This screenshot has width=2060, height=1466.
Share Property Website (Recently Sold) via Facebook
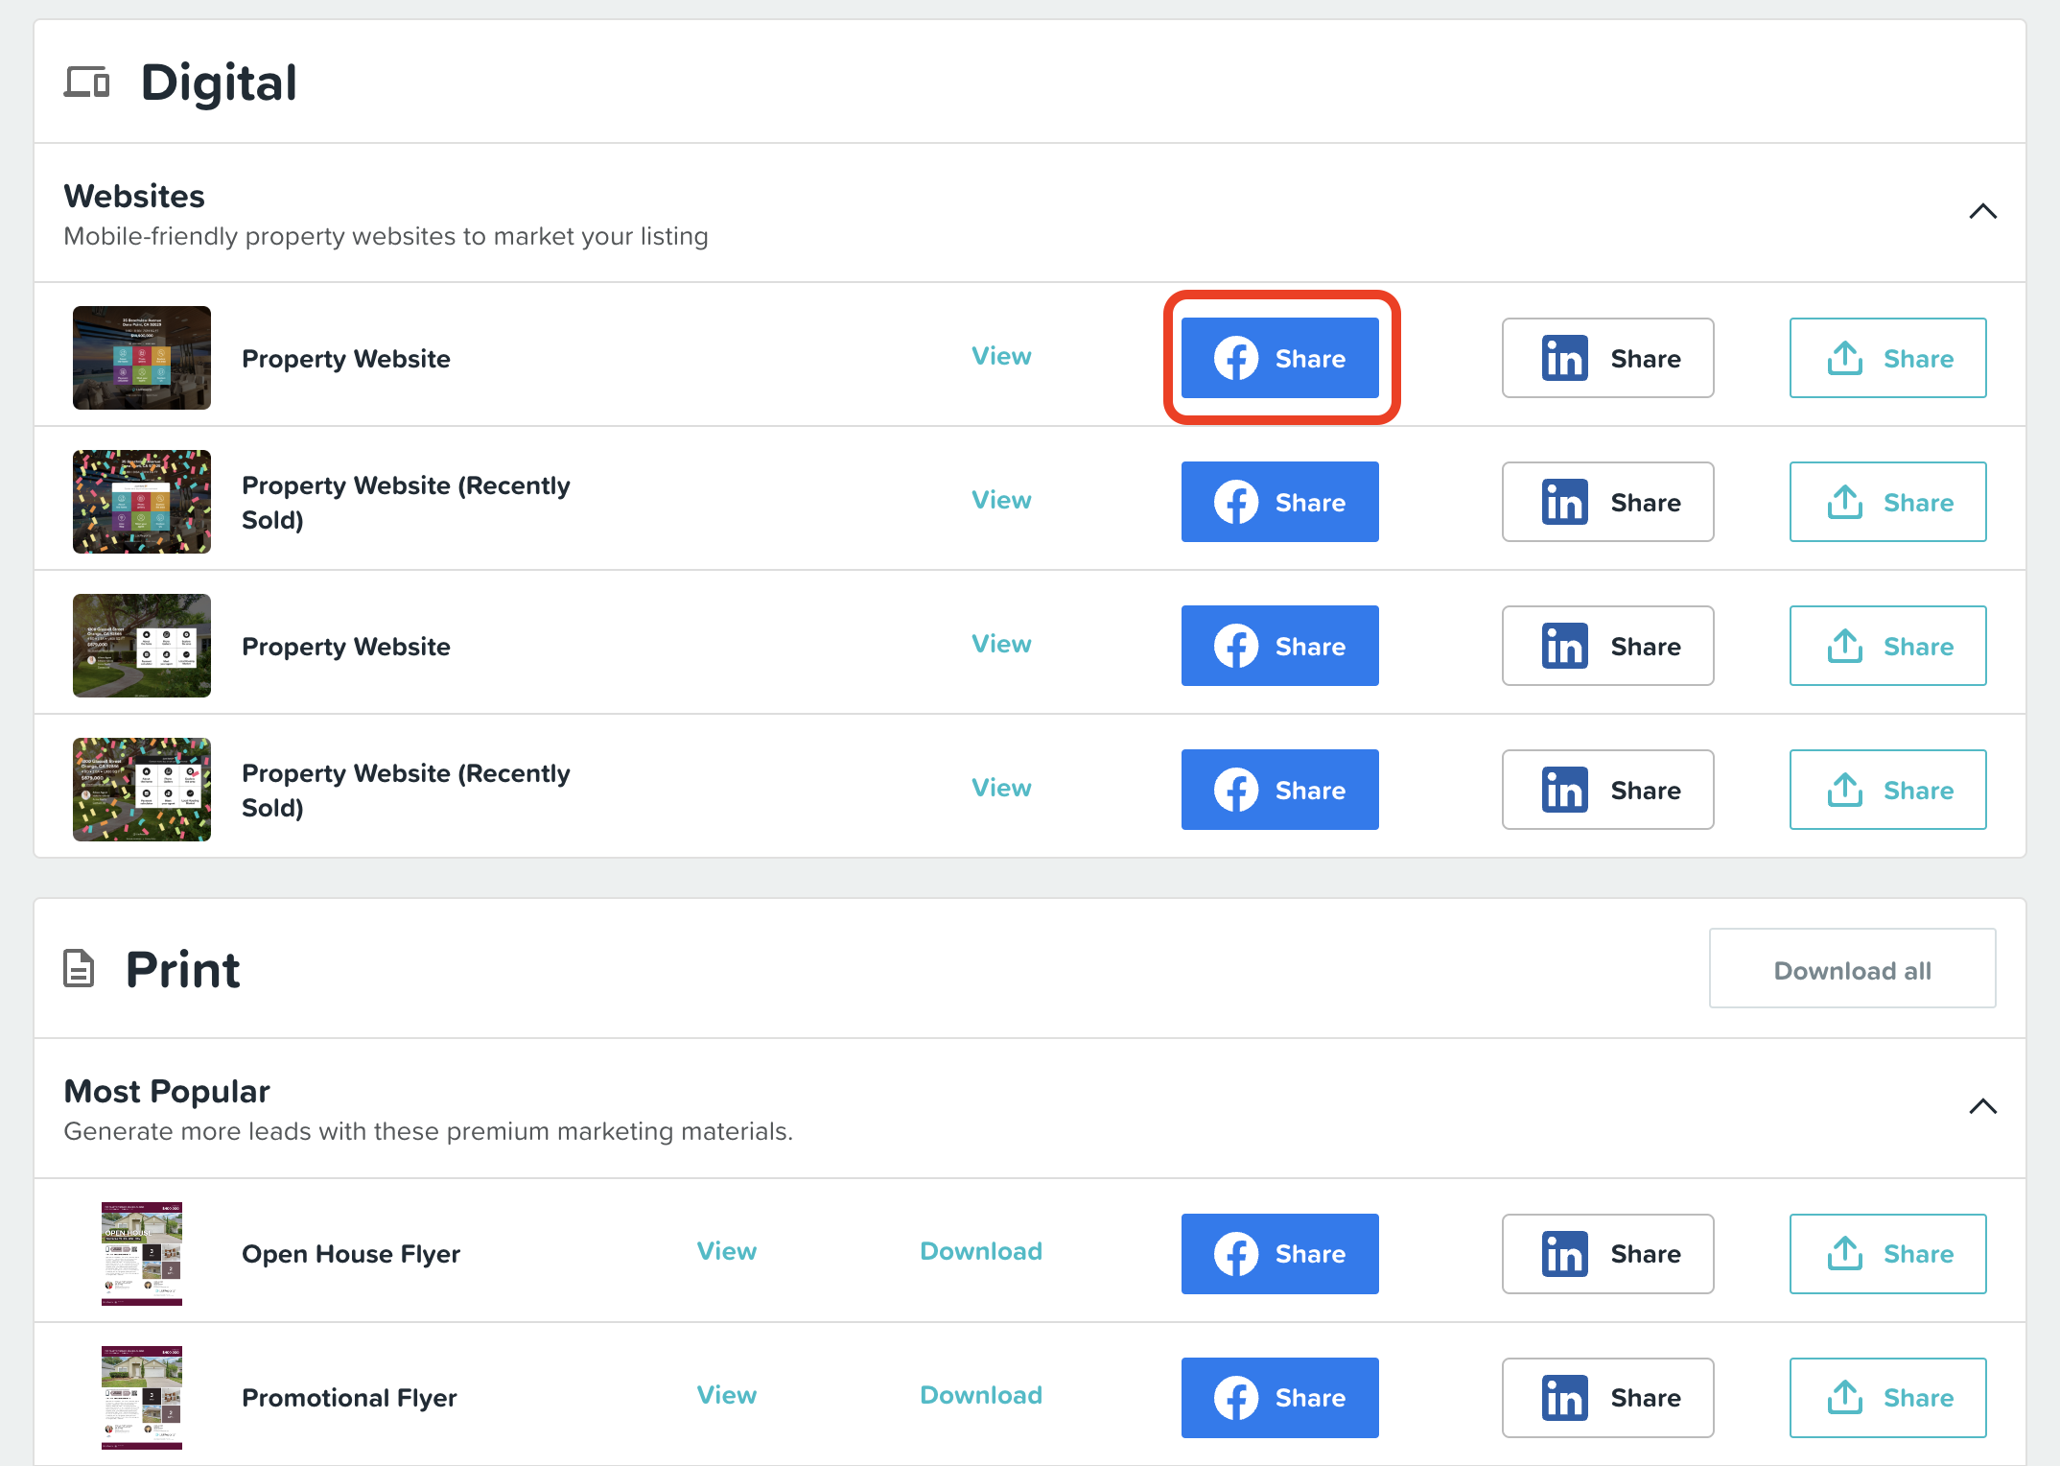(1279, 502)
